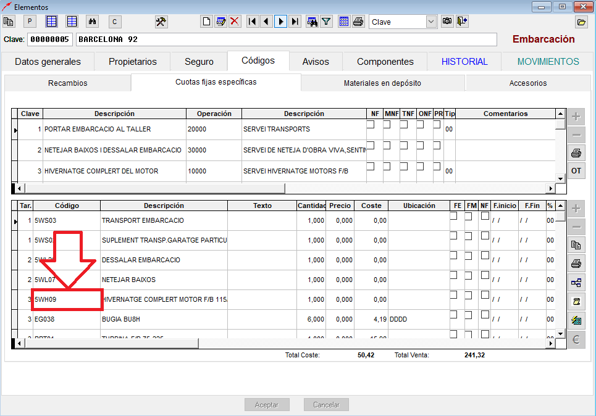Tick NF checkbox for PORTAR EMBARCACIO AL TALLER
Viewport: 596px width, 416px height.
click(371, 125)
